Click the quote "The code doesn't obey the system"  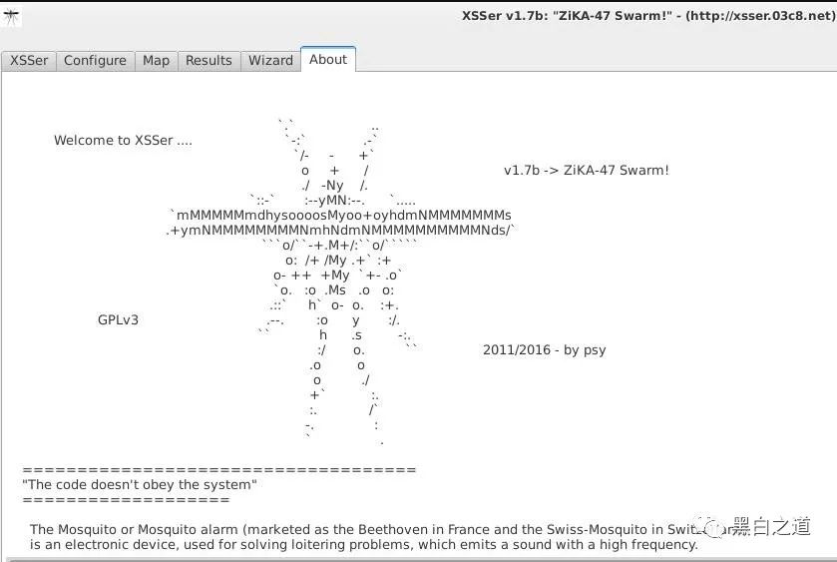point(140,484)
